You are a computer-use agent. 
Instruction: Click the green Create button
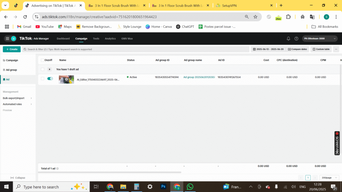pyautogui.click(x=12, y=49)
